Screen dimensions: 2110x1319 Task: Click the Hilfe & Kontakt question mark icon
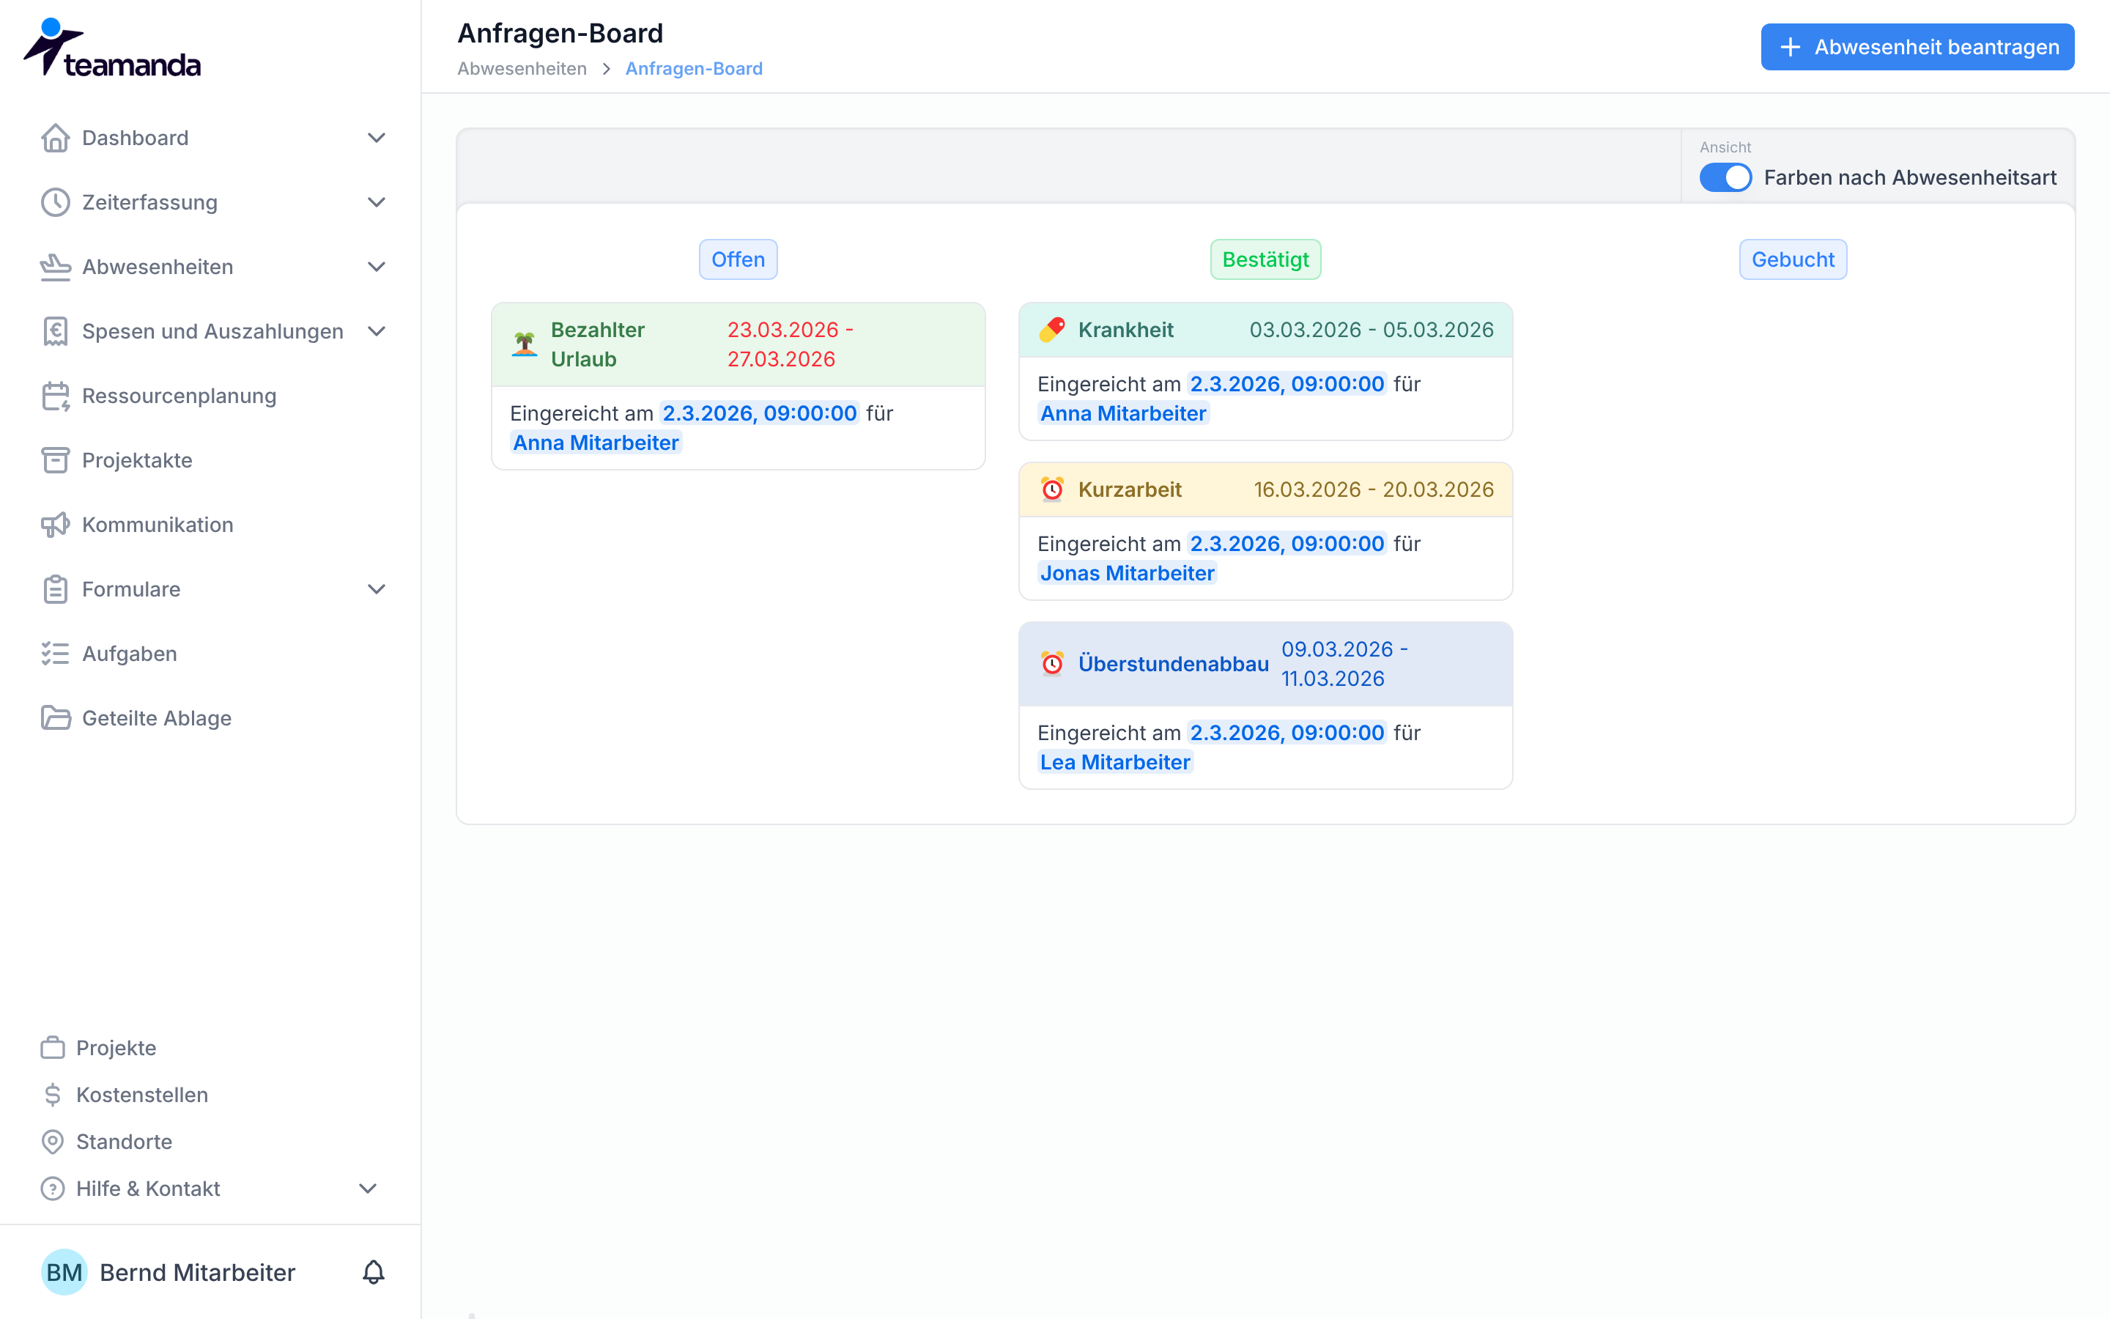pyautogui.click(x=53, y=1189)
